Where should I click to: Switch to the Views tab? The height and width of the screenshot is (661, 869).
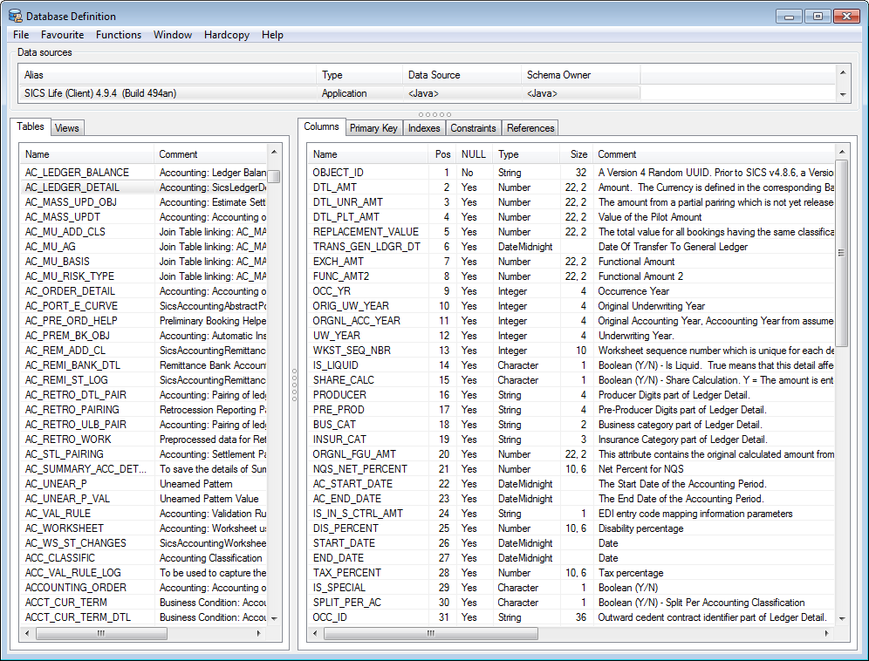tap(66, 127)
